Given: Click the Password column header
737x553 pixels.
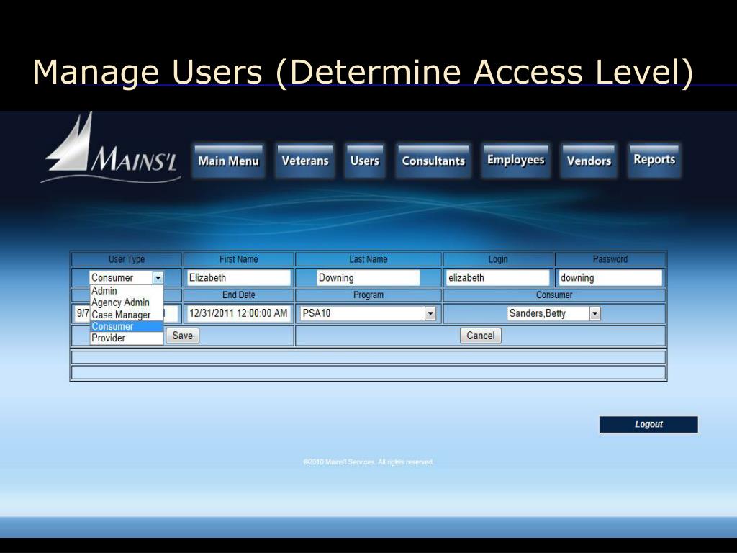Looking at the screenshot, I should tap(610, 259).
